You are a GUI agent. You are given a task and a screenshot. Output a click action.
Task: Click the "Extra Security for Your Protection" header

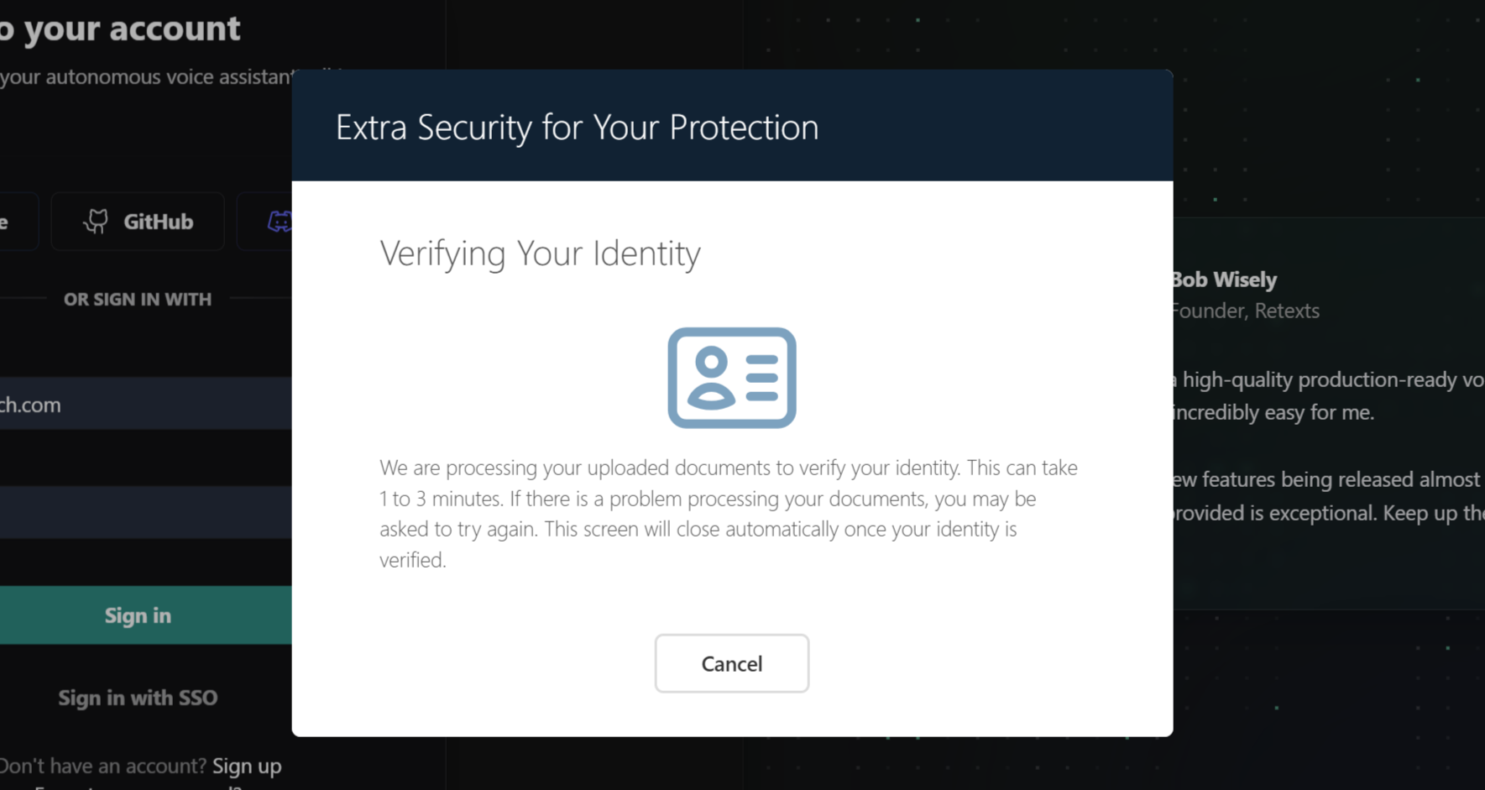577,127
